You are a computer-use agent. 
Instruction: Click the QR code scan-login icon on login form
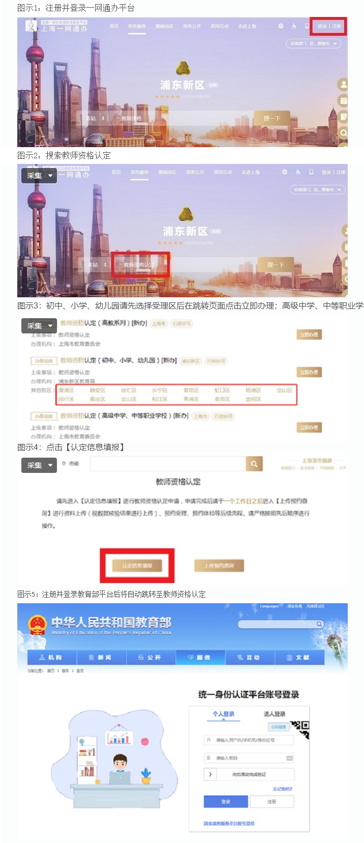point(300,729)
